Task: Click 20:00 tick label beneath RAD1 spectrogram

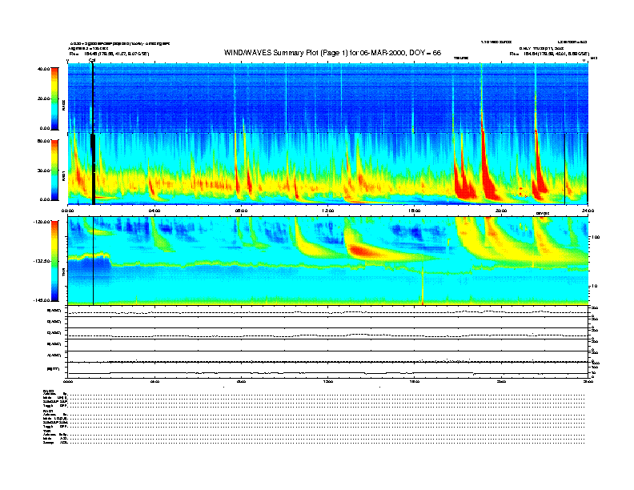Action: click(501, 211)
